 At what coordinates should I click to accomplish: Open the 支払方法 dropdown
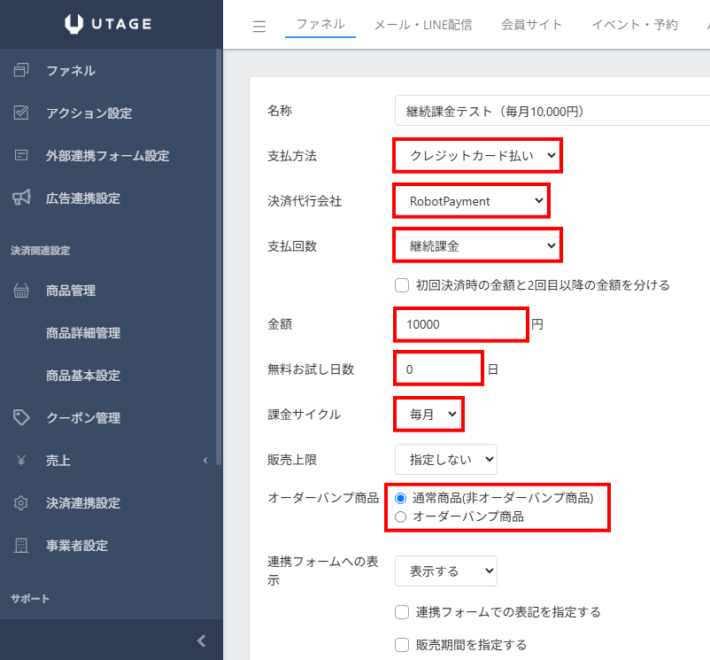[x=478, y=155]
